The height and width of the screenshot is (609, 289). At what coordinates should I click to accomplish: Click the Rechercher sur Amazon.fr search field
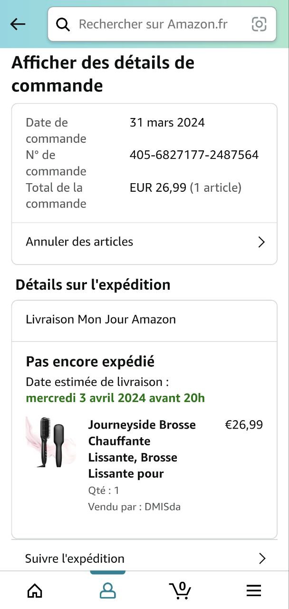coord(153,24)
